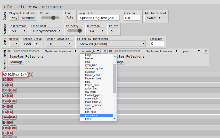
Task: Select jaw_harp option
Action: tap(96, 92)
